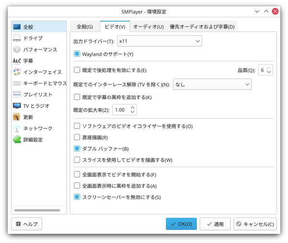Open ヘルプ help button label
Screen dimensions: 288x243
point(31,224)
